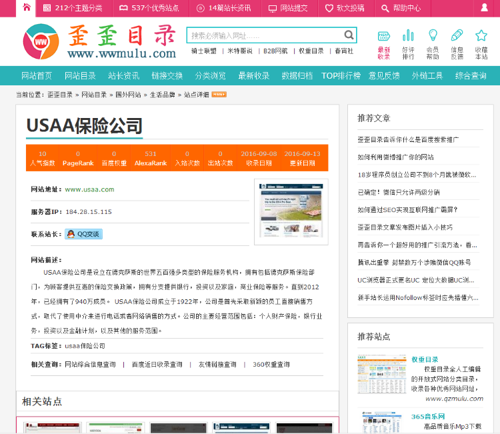Click usaa保险公司 tag link
Screen dimensions: 500x434
[85, 346]
